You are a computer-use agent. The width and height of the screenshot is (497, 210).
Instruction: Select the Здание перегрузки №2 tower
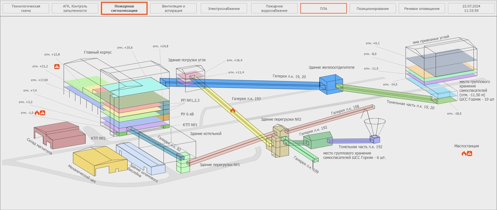click(x=279, y=139)
